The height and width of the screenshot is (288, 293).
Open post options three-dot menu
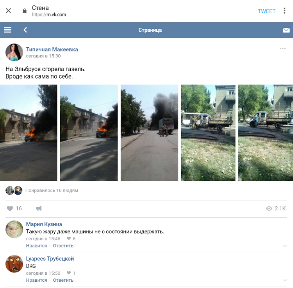pos(282,48)
